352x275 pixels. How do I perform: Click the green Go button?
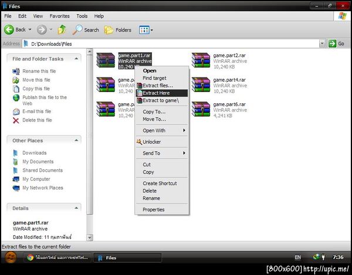(x=336, y=43)
